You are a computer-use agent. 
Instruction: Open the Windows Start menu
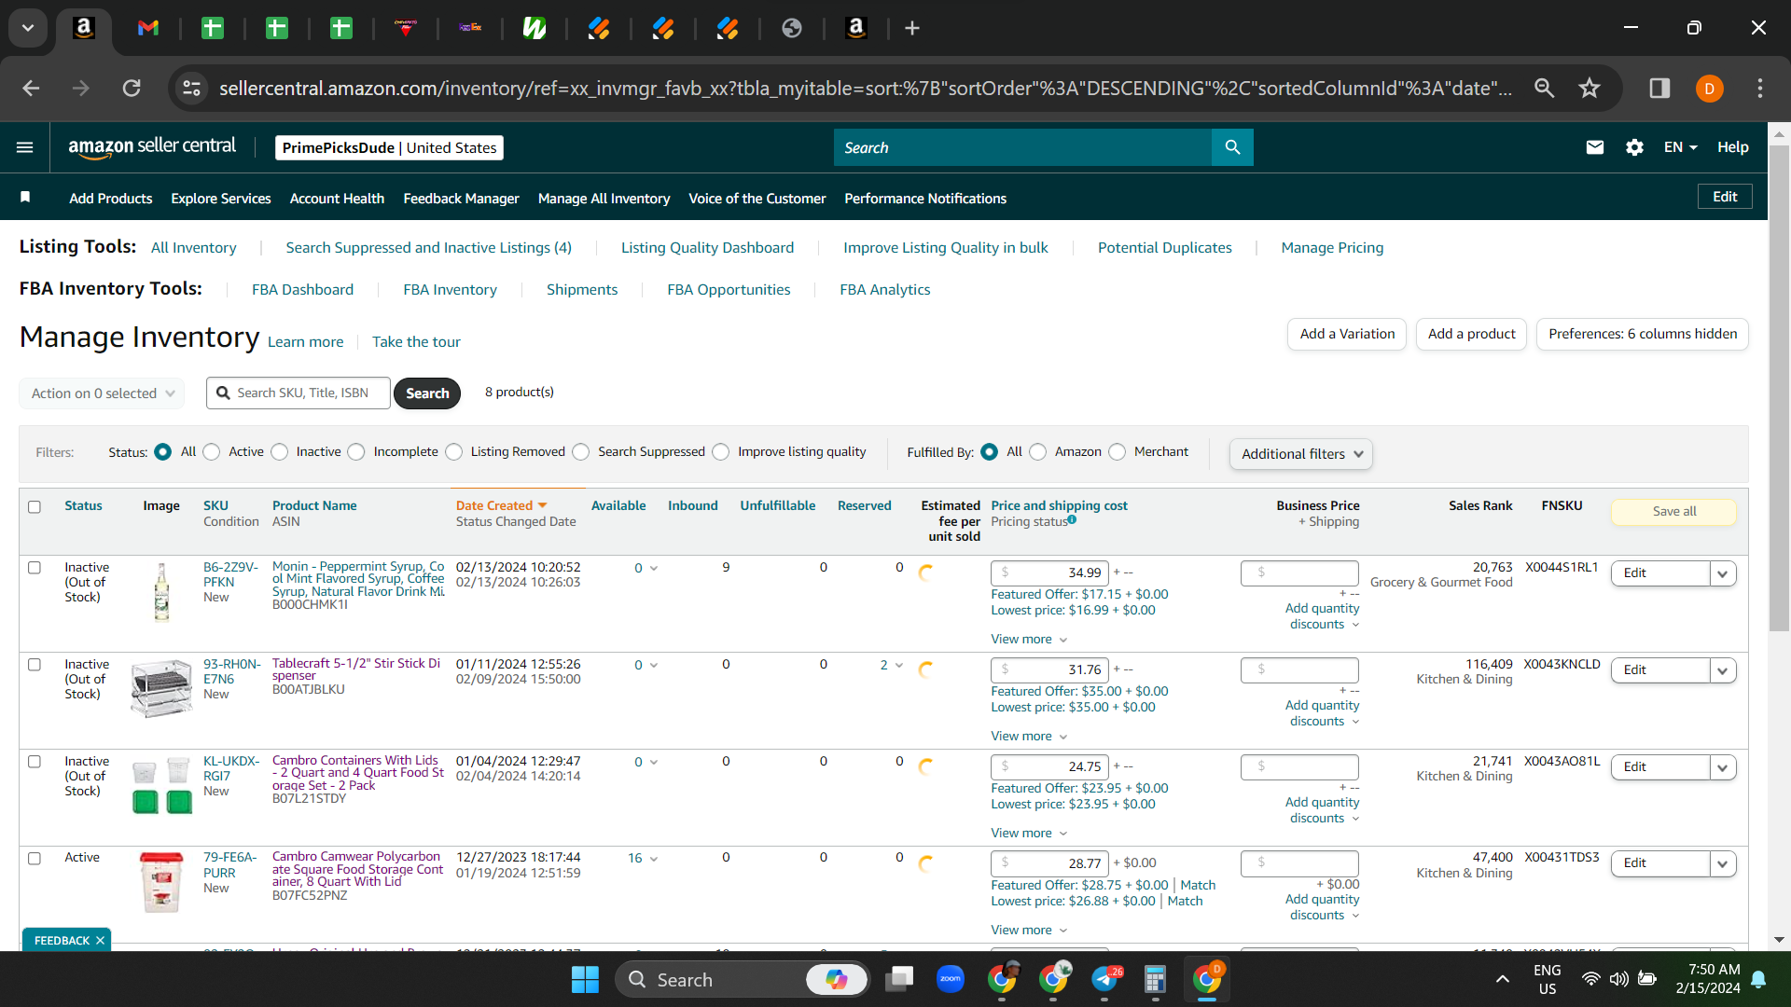pos(585,979)
